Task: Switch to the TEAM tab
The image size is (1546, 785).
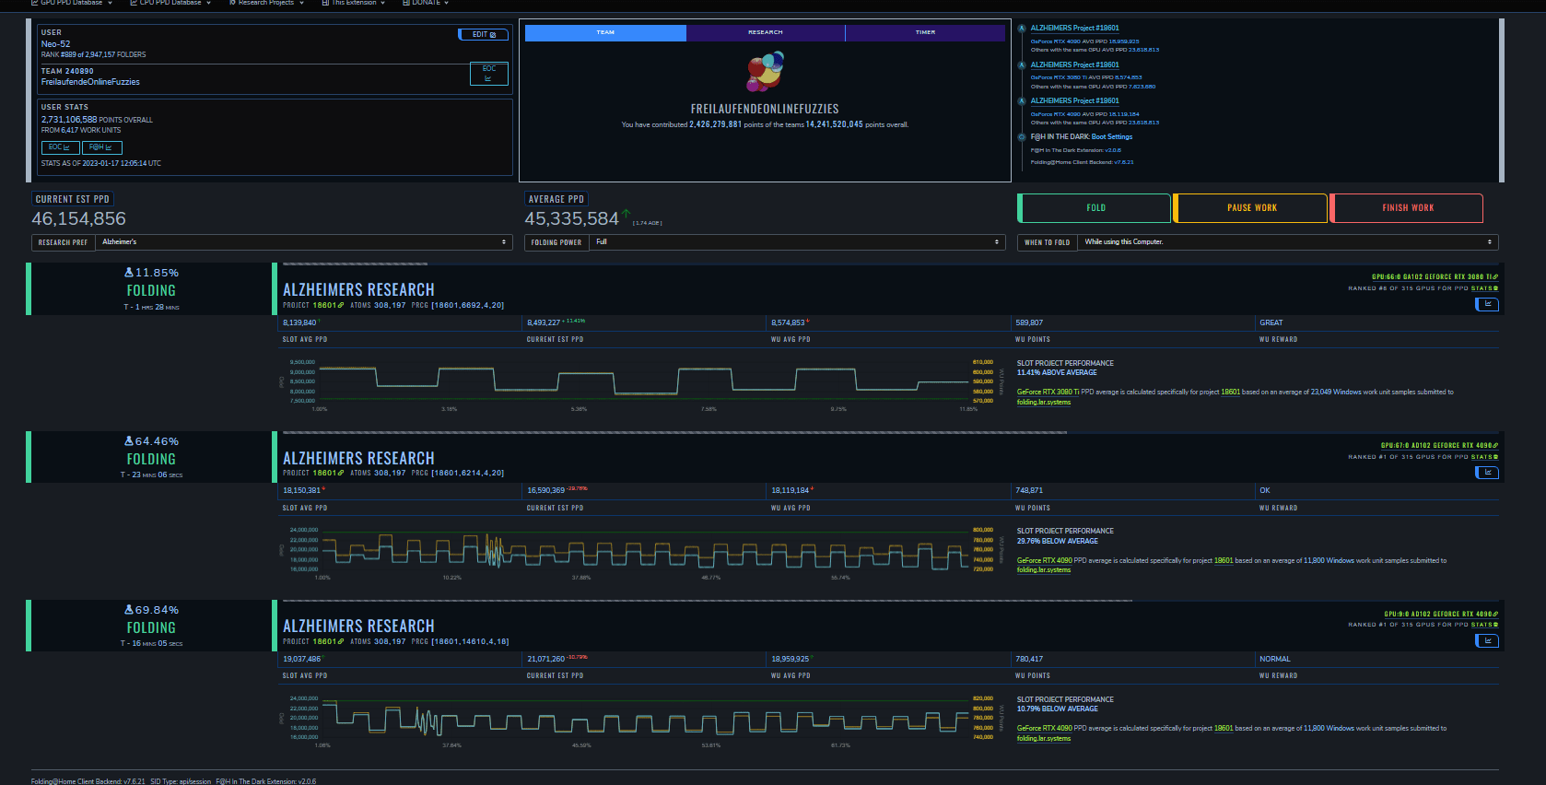Action: [x=605, y=32]
